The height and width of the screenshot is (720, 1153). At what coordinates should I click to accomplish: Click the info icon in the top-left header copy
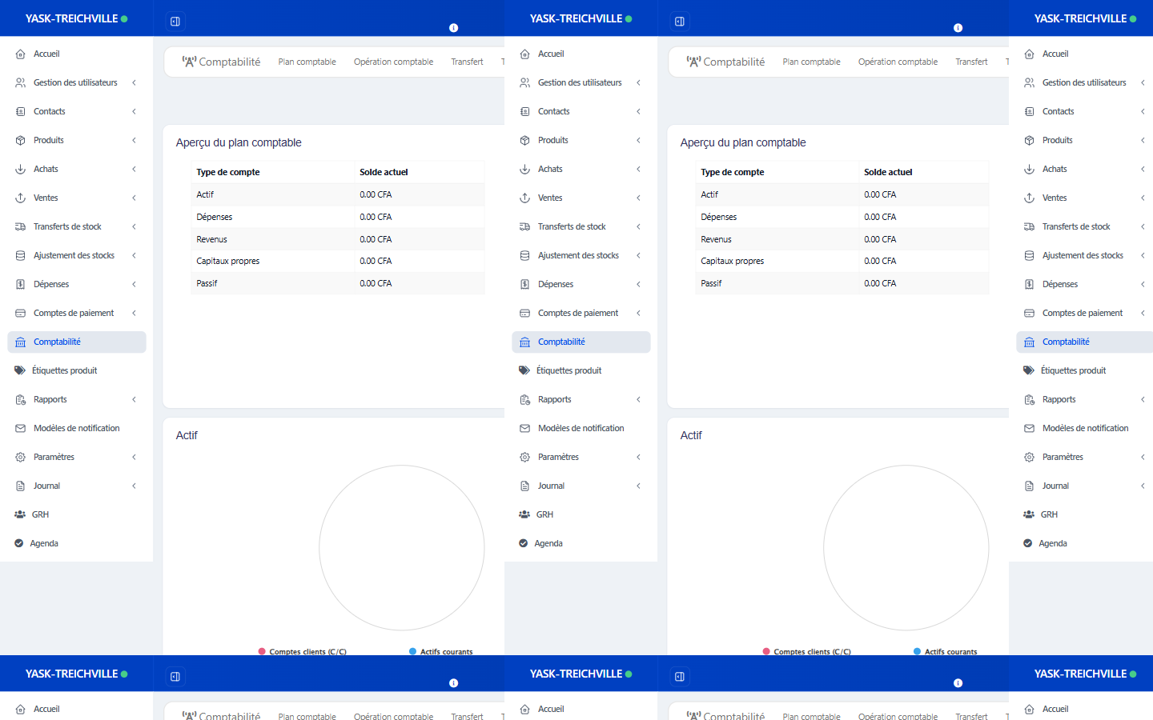[454, 28]
